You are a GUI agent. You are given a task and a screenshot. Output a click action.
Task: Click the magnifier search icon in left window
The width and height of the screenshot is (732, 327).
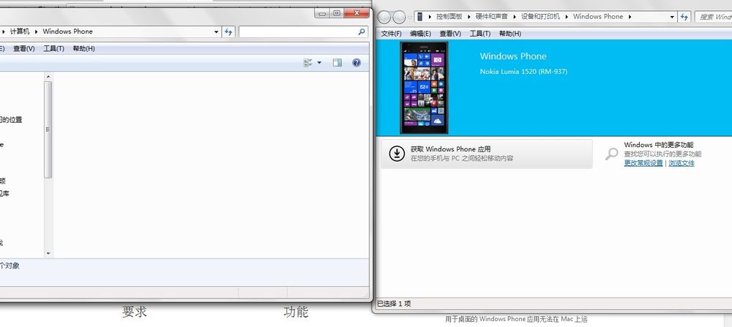tap(362, 31)
